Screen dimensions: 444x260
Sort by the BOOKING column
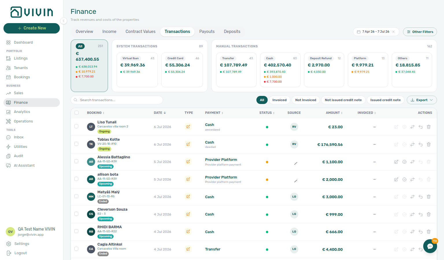96,113
